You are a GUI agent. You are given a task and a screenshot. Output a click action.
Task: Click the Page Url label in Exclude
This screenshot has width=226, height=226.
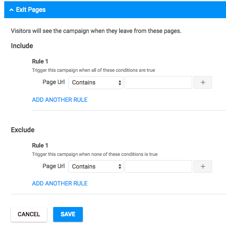54,166
